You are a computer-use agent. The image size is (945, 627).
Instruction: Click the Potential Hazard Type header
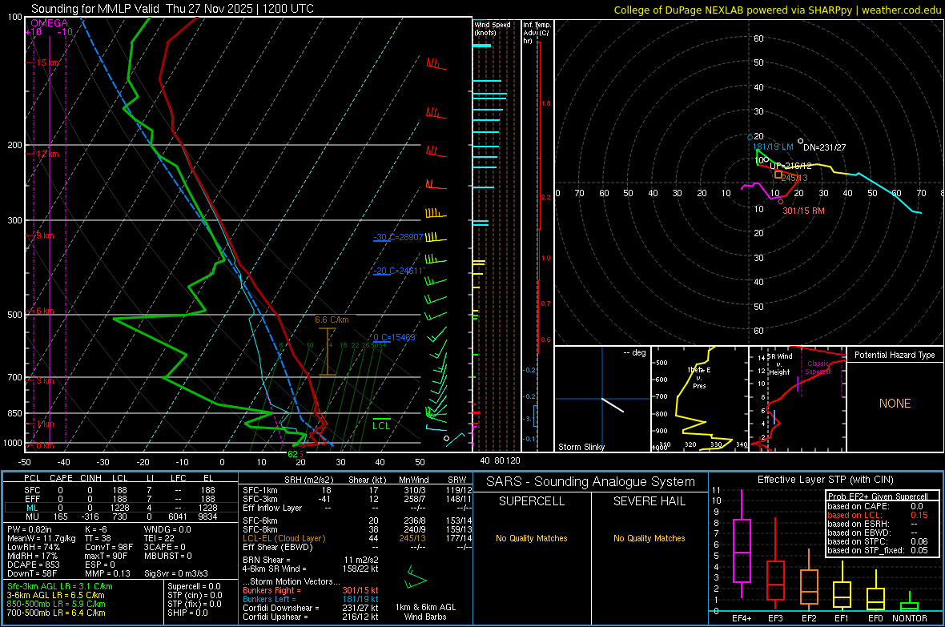point(895,355)
